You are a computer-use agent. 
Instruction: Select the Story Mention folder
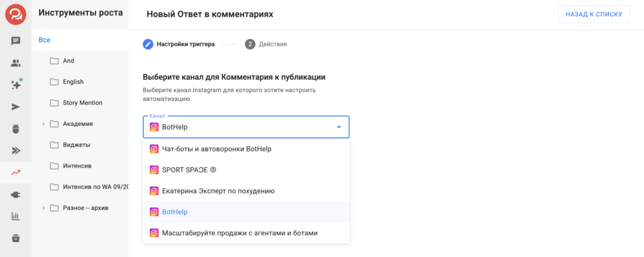[x=82, y=102]
